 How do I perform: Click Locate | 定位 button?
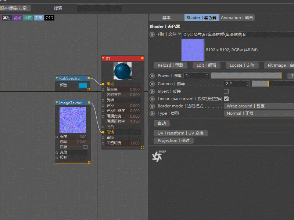click(242, 65)
